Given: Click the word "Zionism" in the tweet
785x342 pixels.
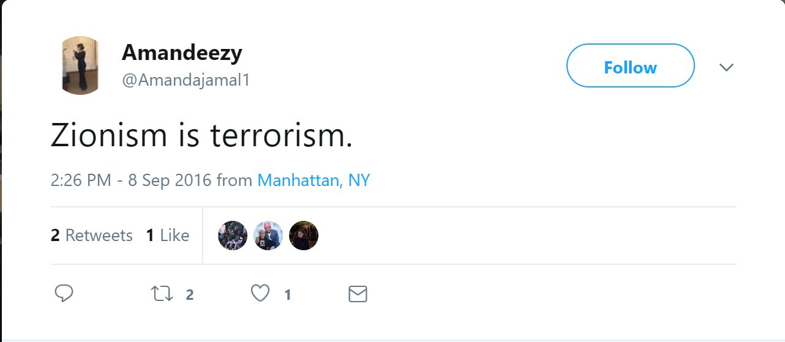Looking at the screenshot, I should tap(109, 136).
